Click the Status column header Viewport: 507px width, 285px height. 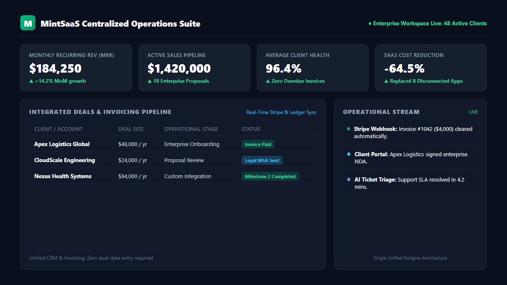coord(251,129)
